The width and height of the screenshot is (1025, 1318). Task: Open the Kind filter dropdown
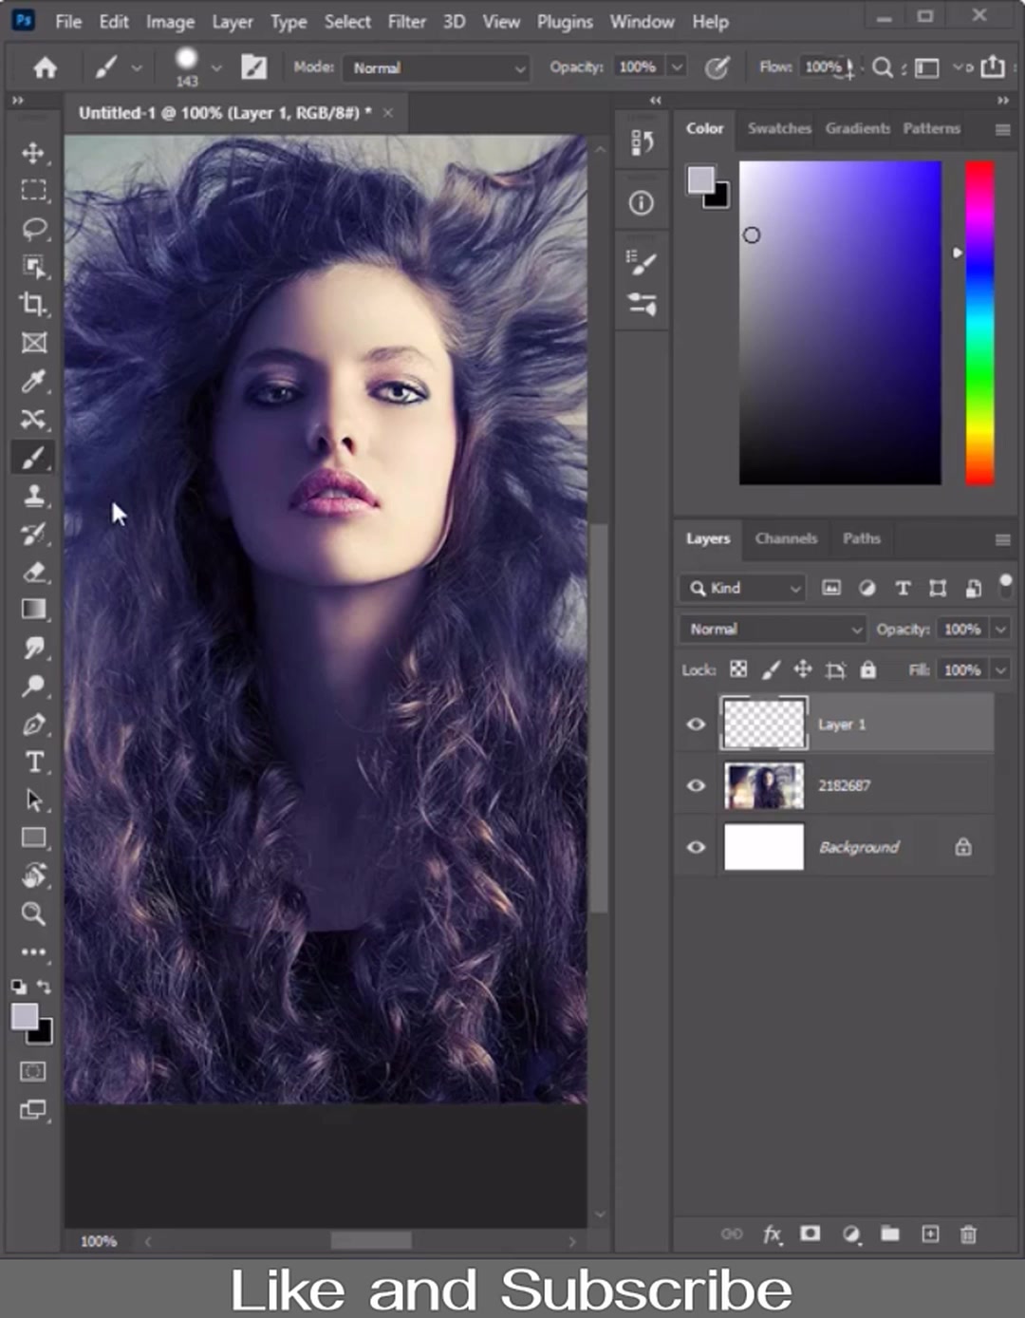point(742,588)
